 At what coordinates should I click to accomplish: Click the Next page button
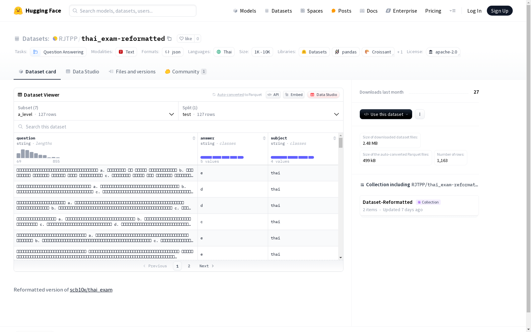207,266
